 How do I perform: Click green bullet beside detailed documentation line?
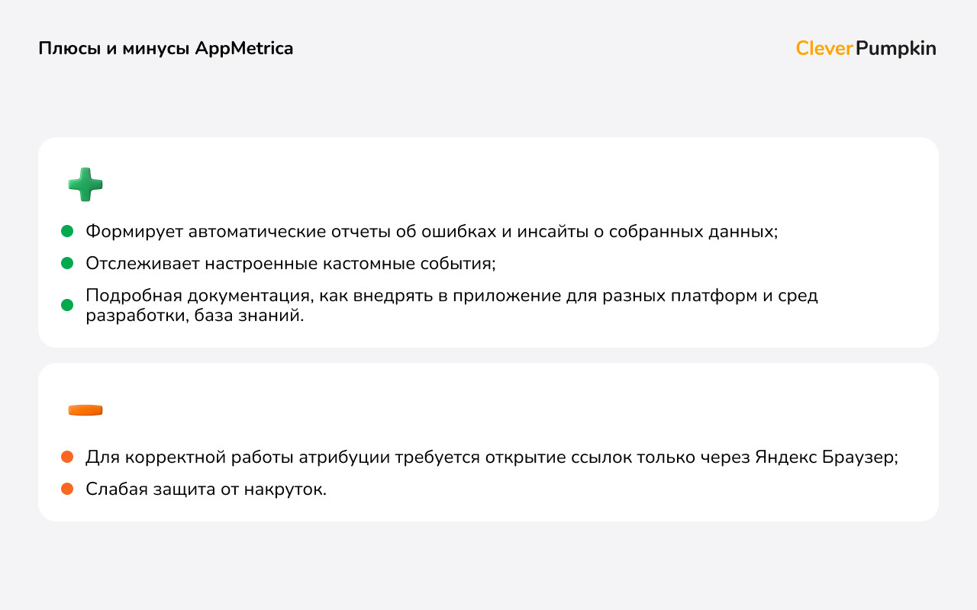(x=67, y=305)
